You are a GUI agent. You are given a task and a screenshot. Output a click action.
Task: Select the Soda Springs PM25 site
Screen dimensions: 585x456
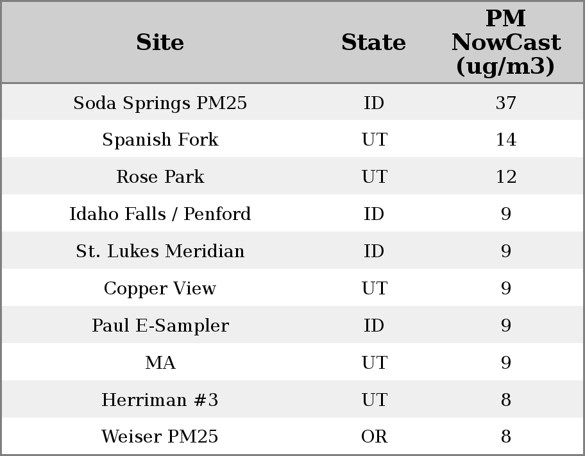(x=160, y=103)
